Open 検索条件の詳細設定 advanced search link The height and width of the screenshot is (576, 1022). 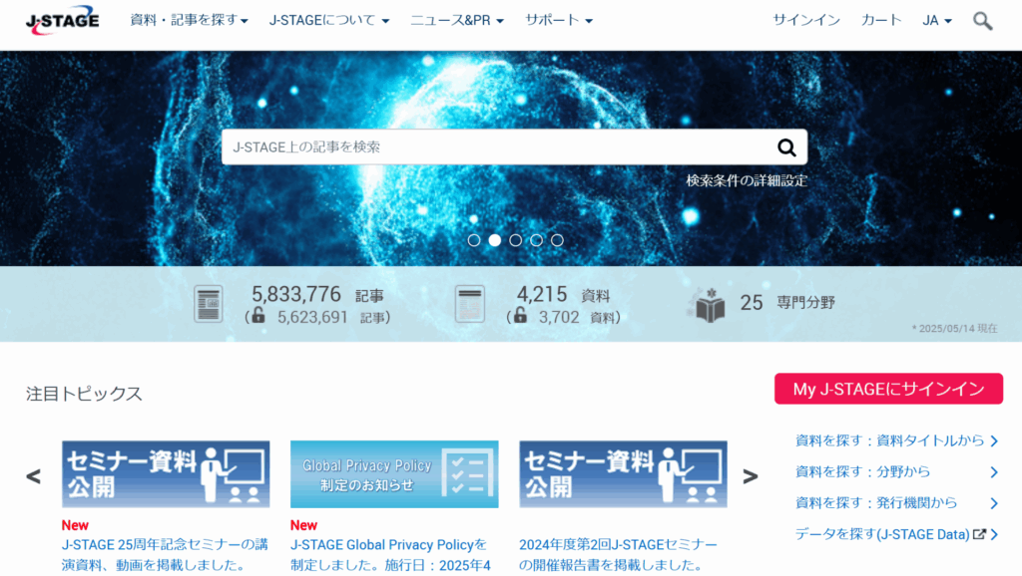pos(747,181)
